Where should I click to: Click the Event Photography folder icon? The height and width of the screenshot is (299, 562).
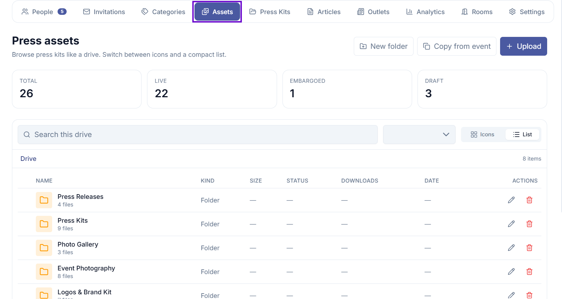point(44,272)
